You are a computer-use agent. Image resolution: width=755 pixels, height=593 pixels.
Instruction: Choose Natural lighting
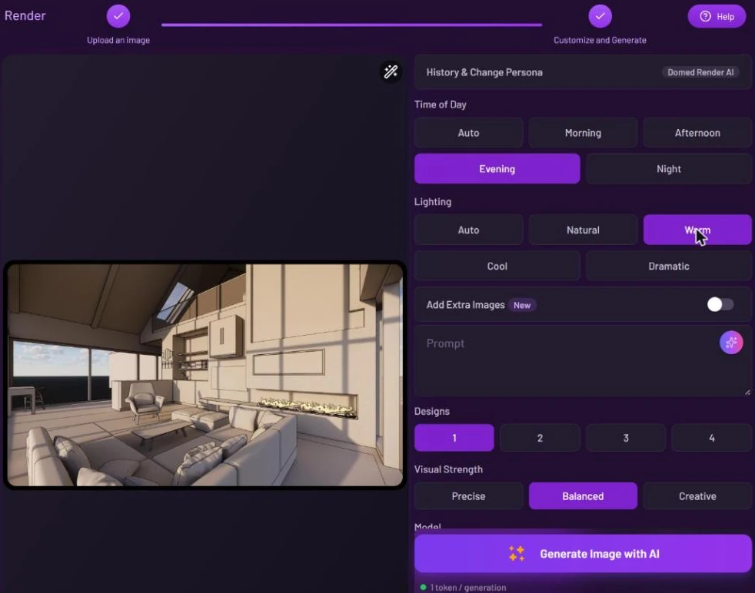583,230
